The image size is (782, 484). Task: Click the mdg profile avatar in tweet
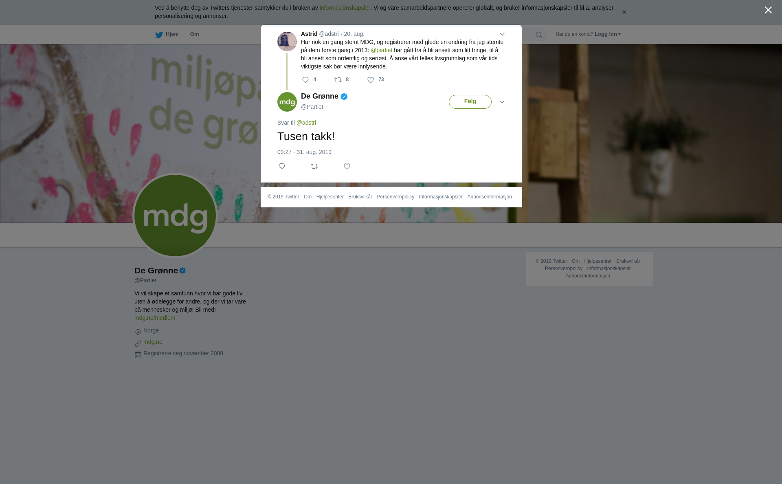coord(287,102)
